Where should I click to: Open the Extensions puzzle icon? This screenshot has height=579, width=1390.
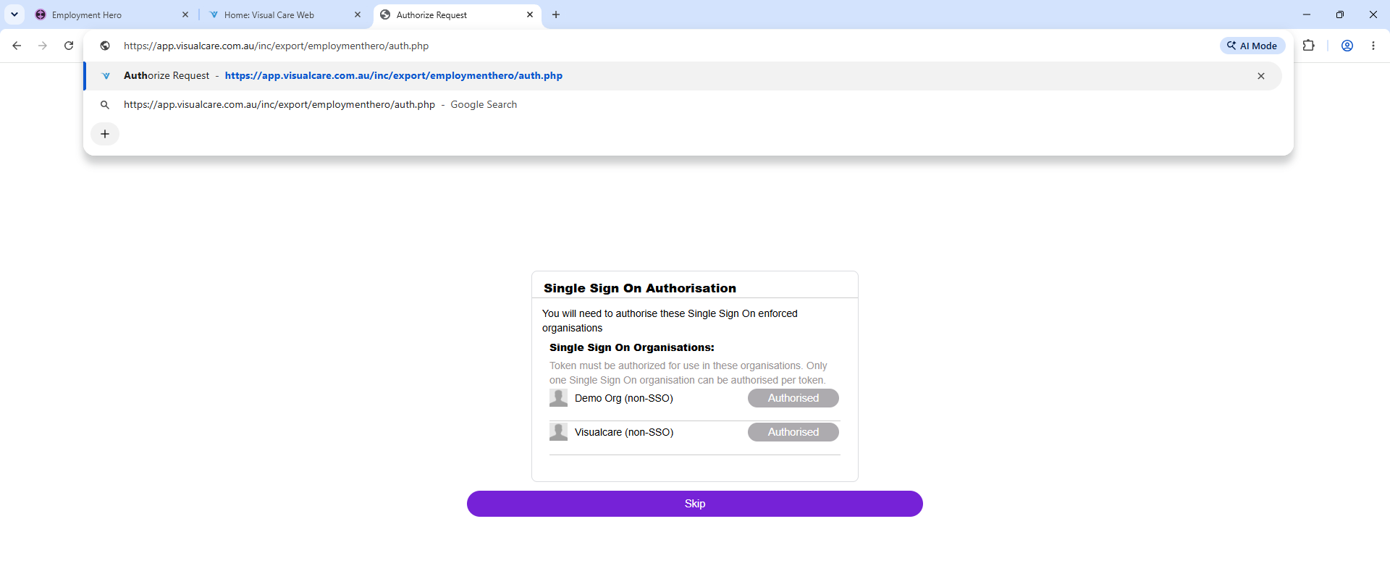pos(1309,46)
